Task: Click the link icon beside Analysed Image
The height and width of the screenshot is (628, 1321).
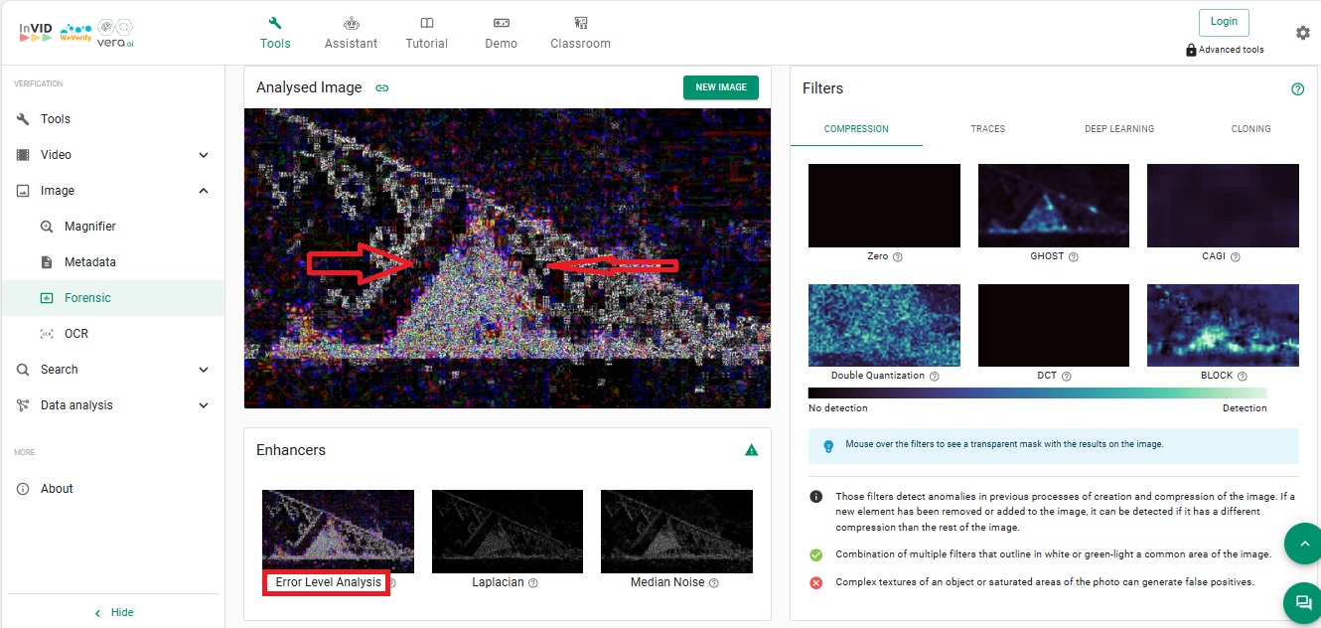Action: (381, 87)
